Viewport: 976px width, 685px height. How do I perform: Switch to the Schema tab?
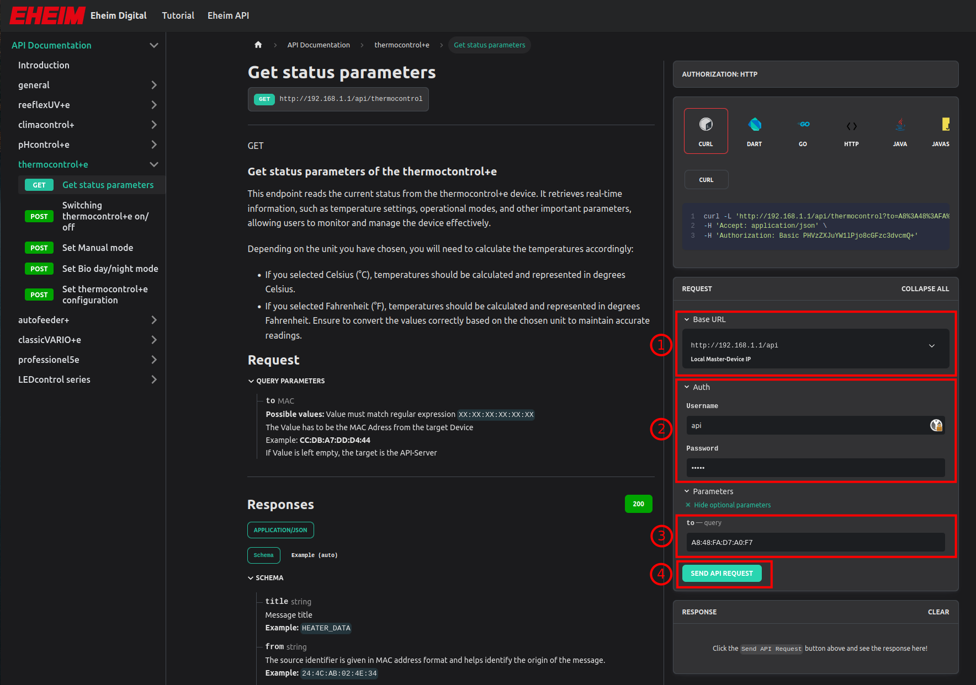[x=263, y=555]
